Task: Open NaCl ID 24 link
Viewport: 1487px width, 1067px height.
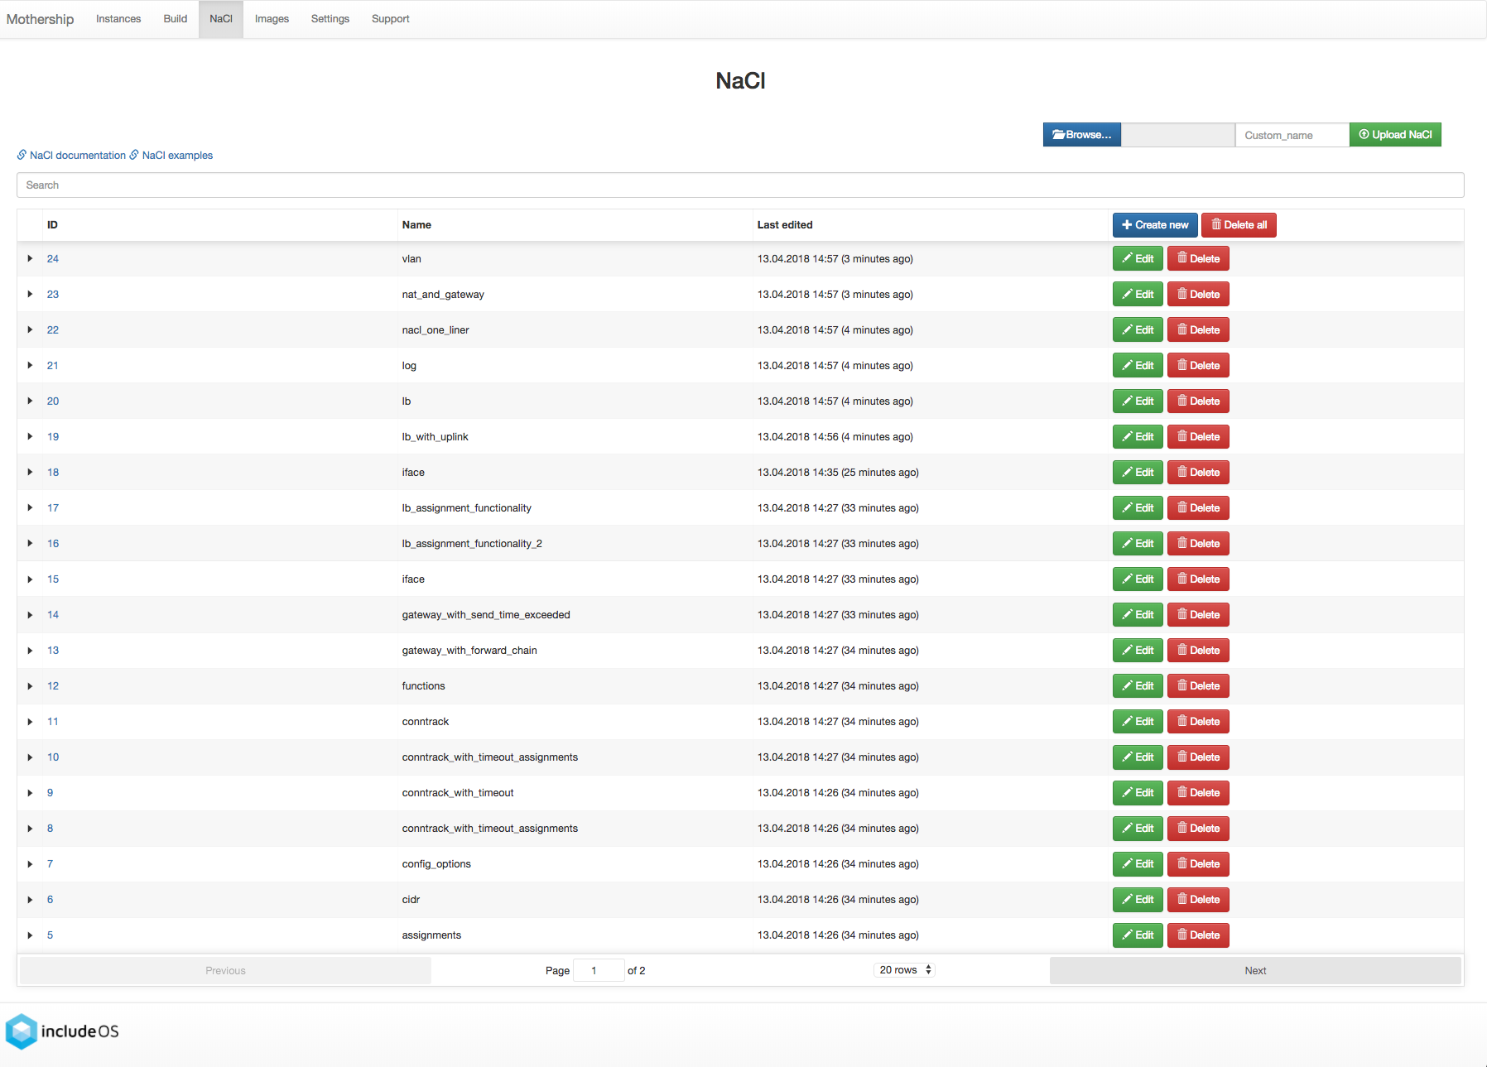Action: (52, 258)
